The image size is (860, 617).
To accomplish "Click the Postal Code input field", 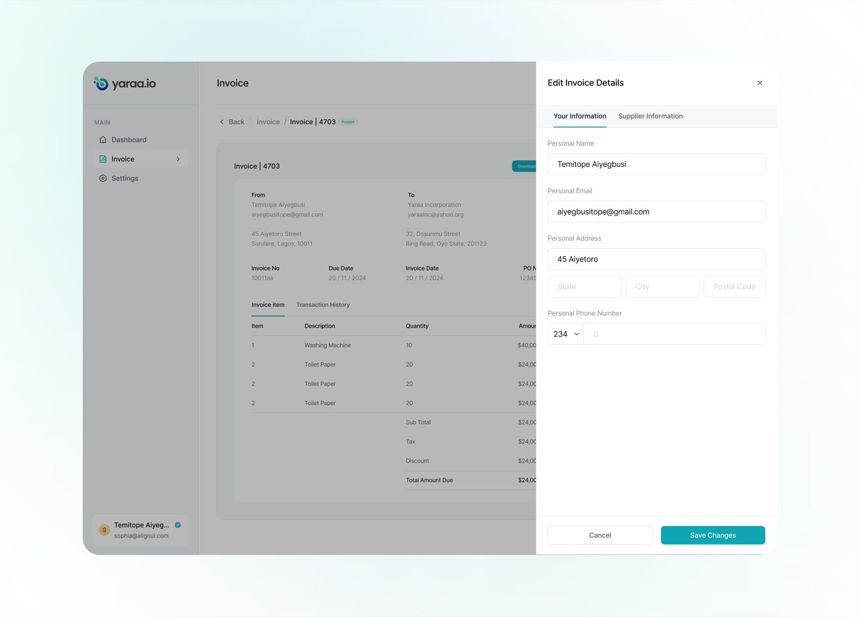I will pos(734,287).
